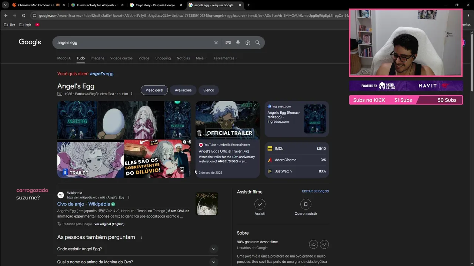Open Angel's Egg Official Trailer [4K] title
The image size is (474, 266).
pyautogui.click(x=224, y=151)
